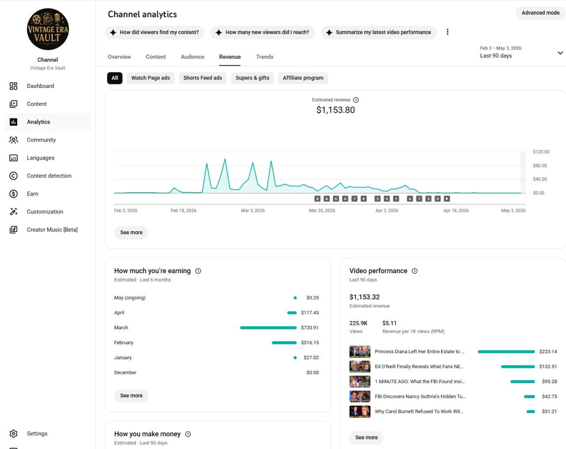Ask "How many new viewers did I reach?"
This screenshot has width=566, height=449.
point(263,32)
